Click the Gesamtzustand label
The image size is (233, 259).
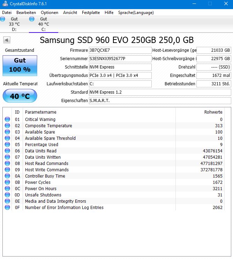[20, 50]
